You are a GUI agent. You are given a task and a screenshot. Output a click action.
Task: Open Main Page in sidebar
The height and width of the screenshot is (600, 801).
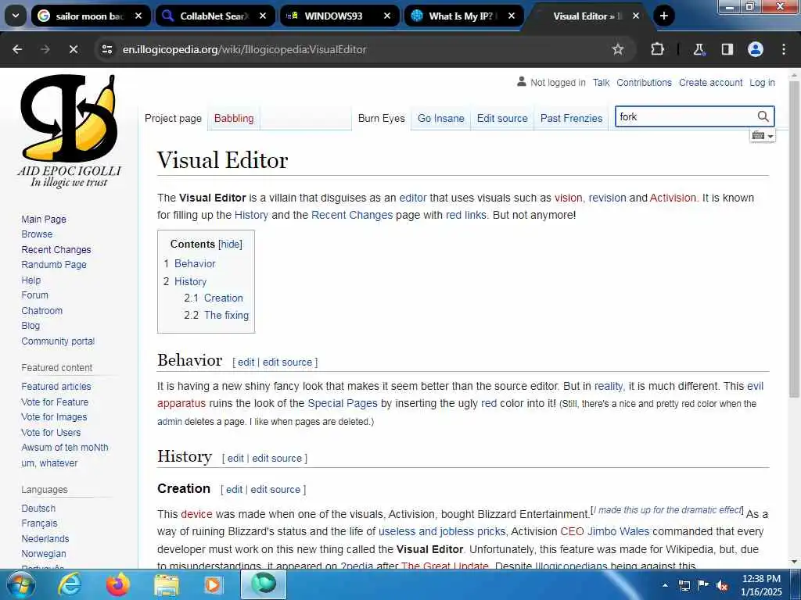[44, 220]
